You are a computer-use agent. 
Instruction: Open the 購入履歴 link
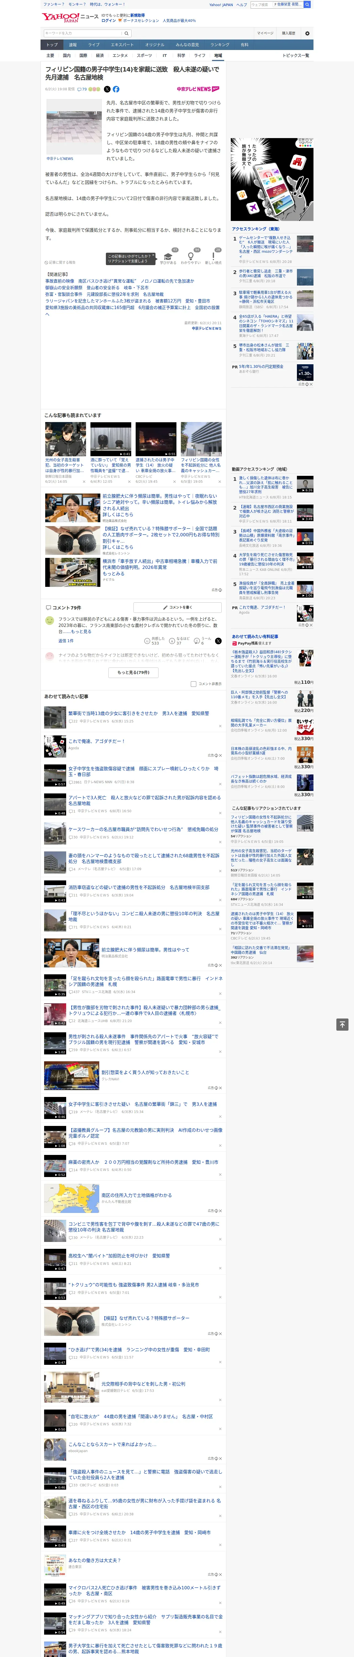(288, 33)
